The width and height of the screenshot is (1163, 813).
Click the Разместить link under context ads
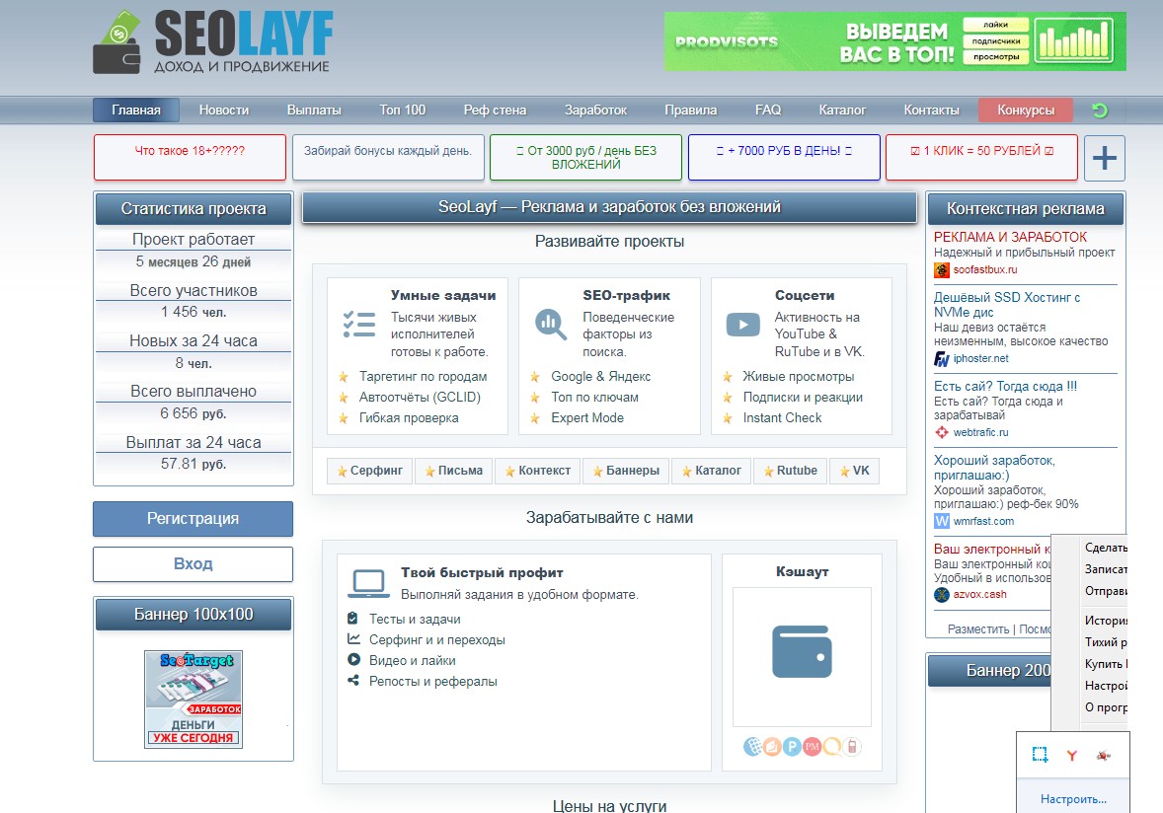coord(977,628)
